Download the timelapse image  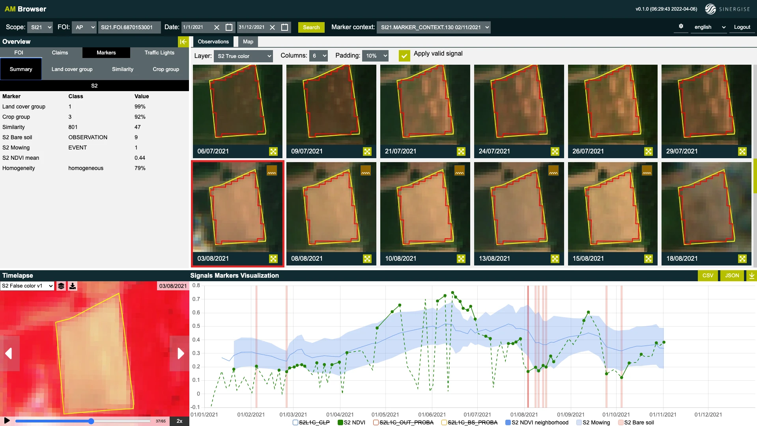(x=73, y=286)
